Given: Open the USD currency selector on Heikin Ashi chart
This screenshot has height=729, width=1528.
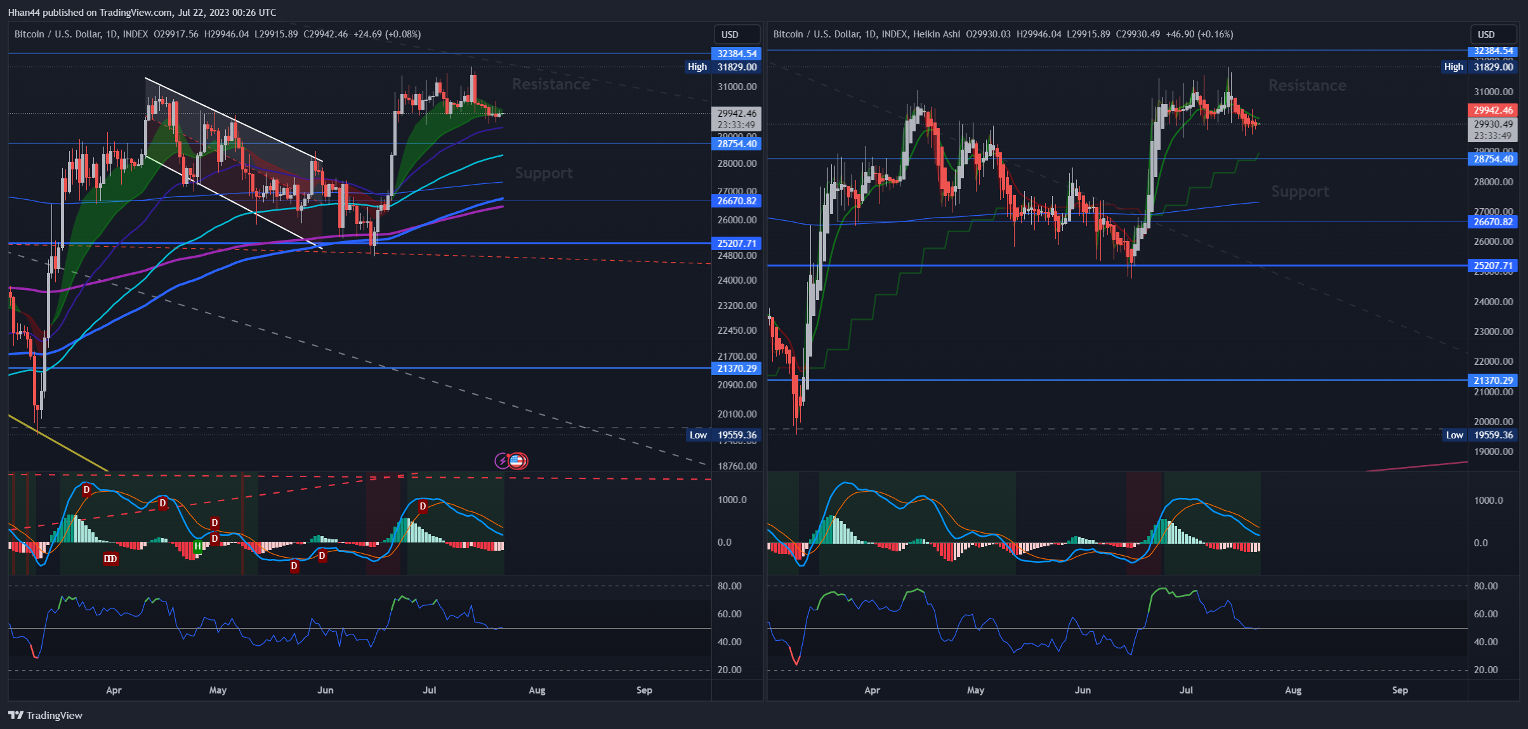Looking at the screenshot, I should coord(1492,34).
